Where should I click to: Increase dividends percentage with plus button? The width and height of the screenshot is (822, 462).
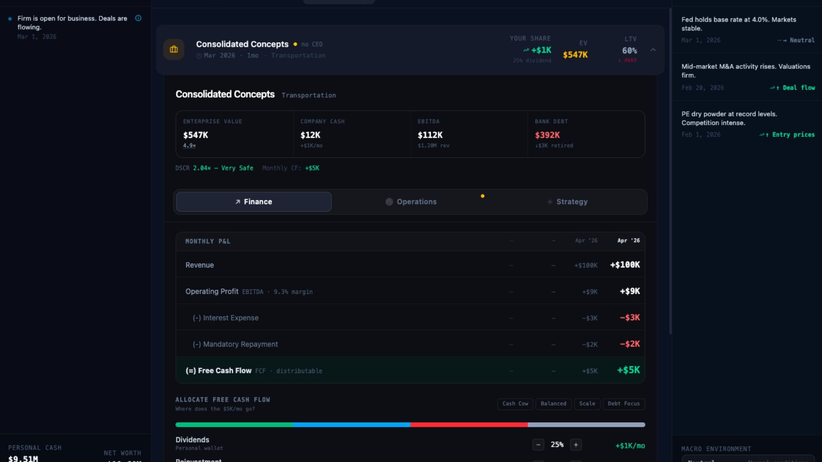click(576, 445)
